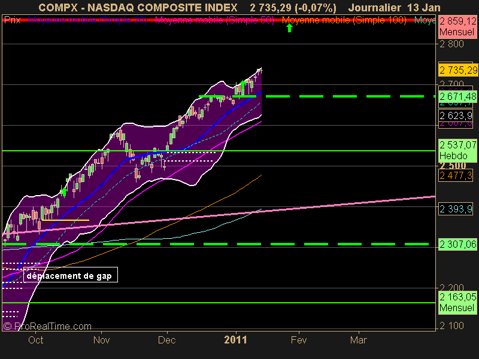Click the 2 537,07 Hebdo price label

457,150
